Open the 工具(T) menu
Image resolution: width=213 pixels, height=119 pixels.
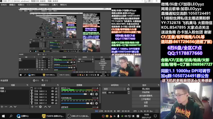coord(55,5)
